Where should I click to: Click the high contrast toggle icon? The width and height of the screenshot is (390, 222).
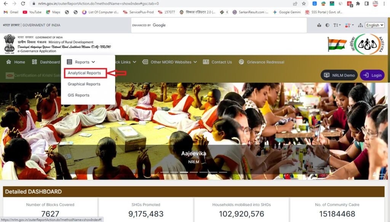click(327, 25)
